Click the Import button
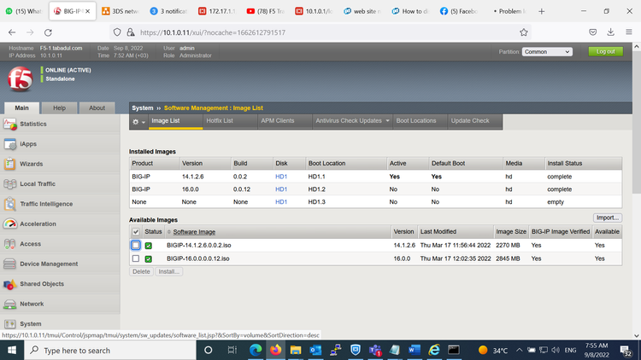Screen dimensions: 641x360 (608, 218)
